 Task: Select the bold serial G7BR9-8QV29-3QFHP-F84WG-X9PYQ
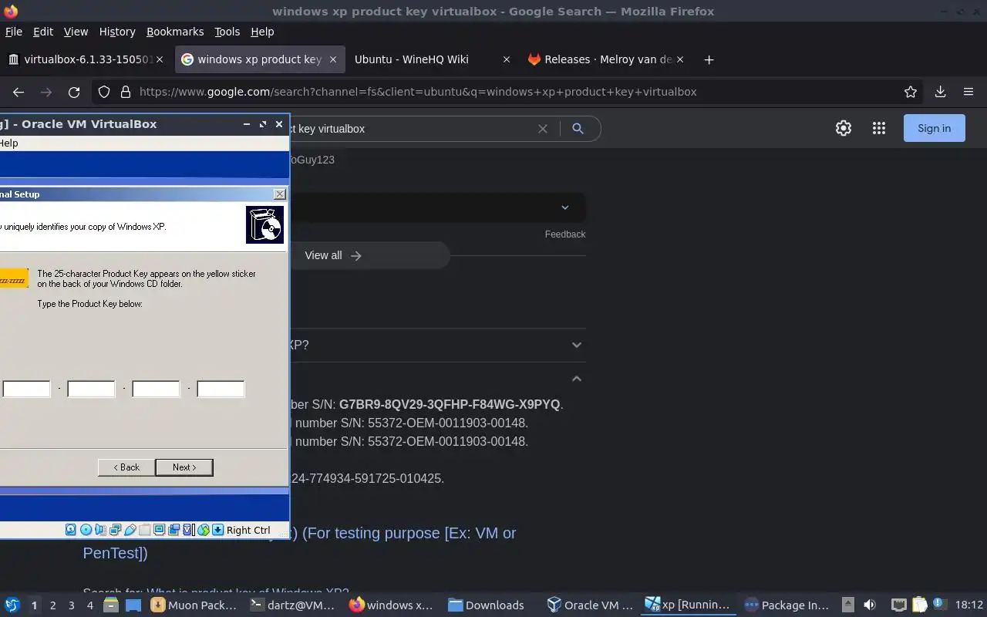coord(450,405)
